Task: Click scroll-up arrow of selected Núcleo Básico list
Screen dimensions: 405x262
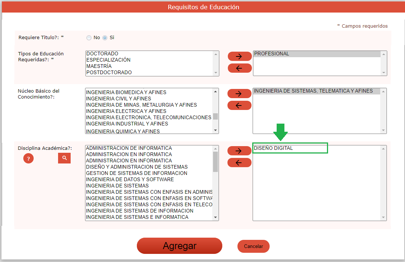Action: pyautogui.click(x=383, y=92)
